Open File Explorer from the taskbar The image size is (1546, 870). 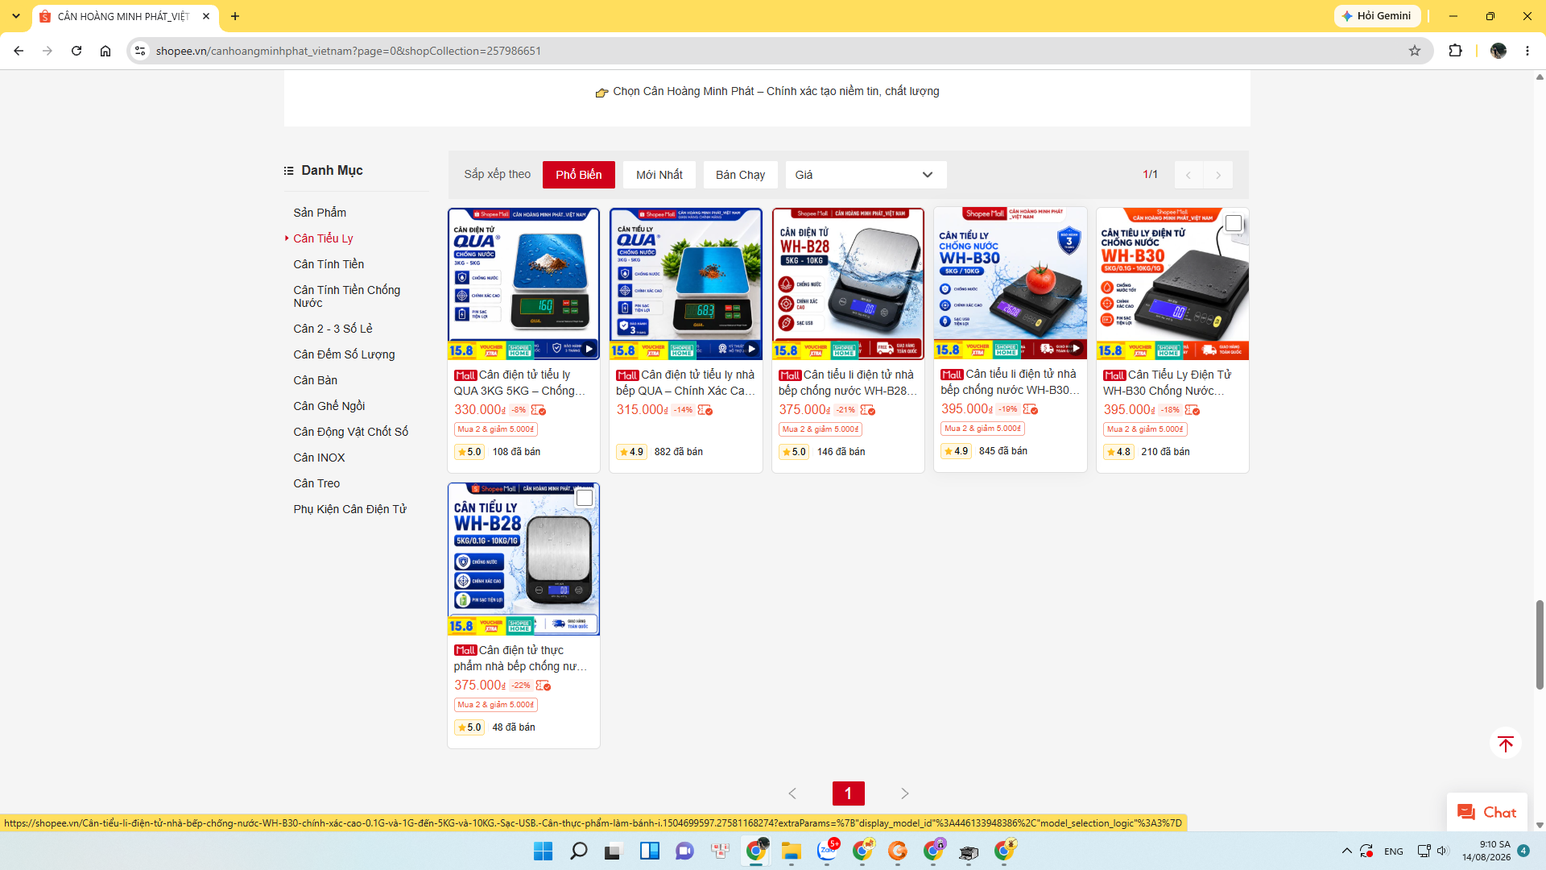792,851
